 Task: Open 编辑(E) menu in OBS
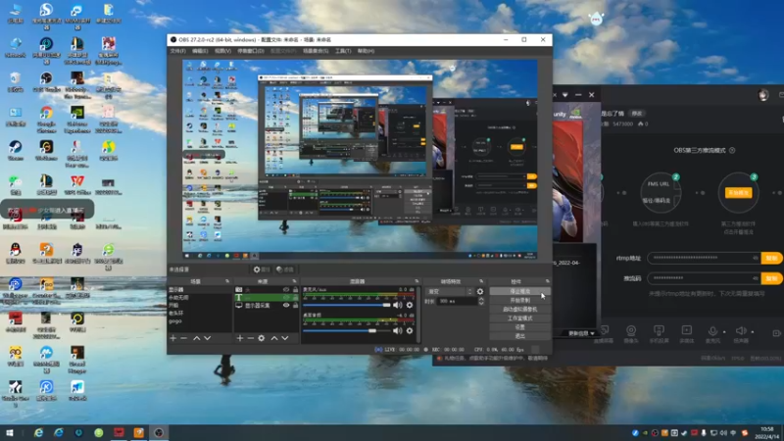[200, 51]
